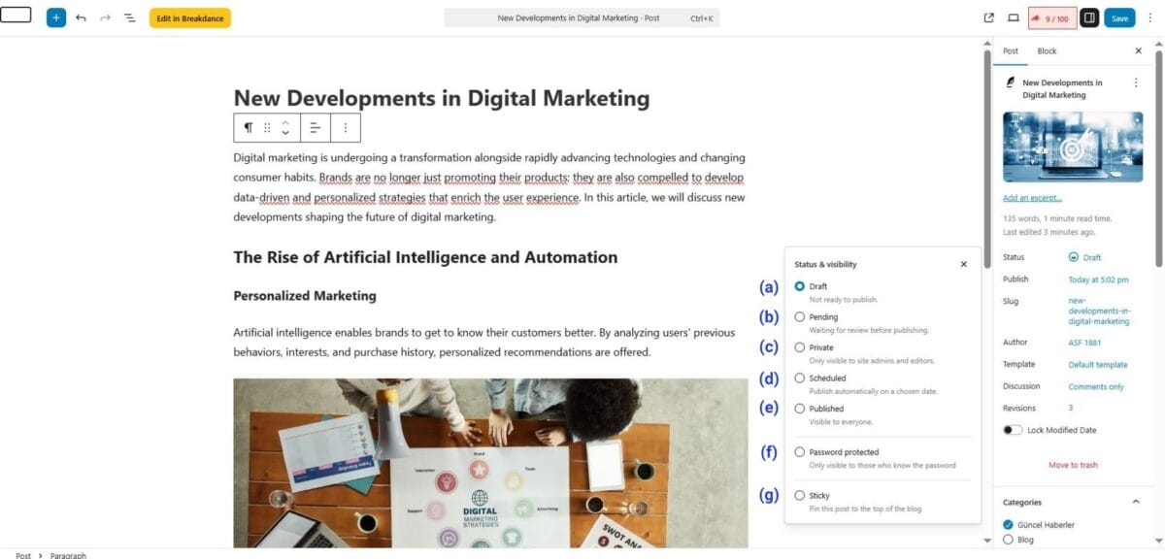Switch to the Block tab
This screenshot has height=559, width=1165.
[x=1047, y=50]
